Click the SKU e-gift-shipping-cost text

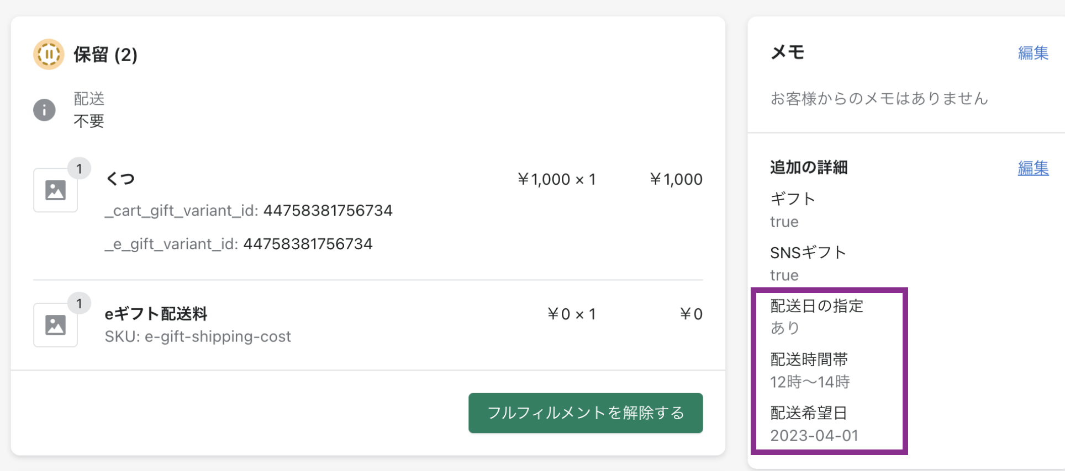[198, 336]
